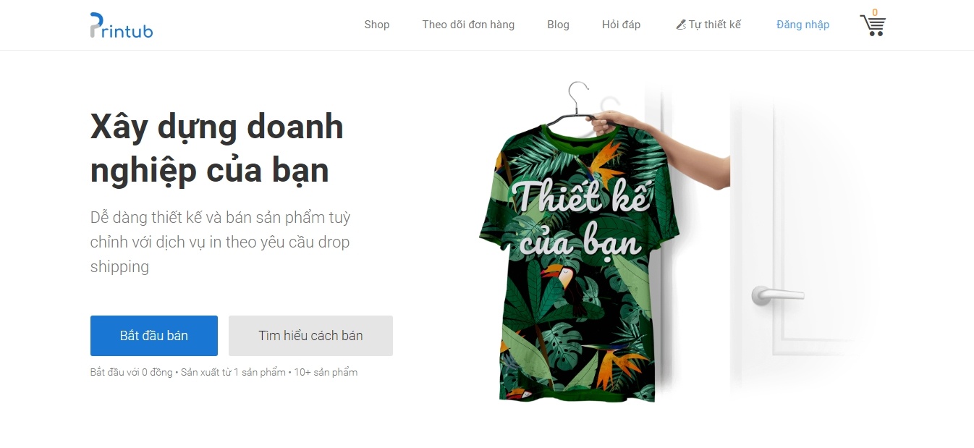Click the orange cart item count badge
974x448 pixels.
click(875, 12)
